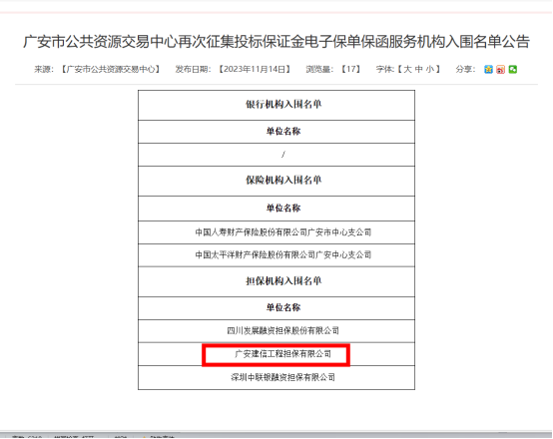Click publish date 2023年11月14日
The image size is (553, 439).
click(x=255, y=69)
